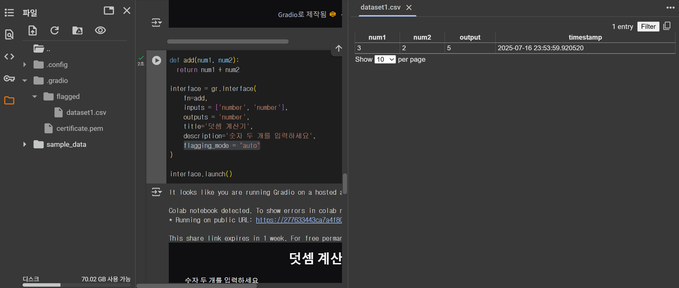
Task: Open the rows per page dropdown
Action: coord(385,59)
